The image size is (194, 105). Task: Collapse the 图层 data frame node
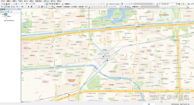pyautogui.click(x=1, y=14)
